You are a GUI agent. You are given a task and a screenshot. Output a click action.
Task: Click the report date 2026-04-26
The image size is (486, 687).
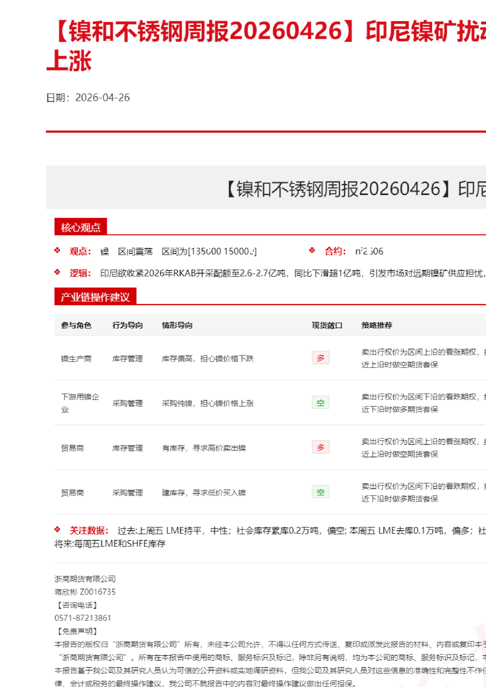pyautogui.click(x=102, y=98)
